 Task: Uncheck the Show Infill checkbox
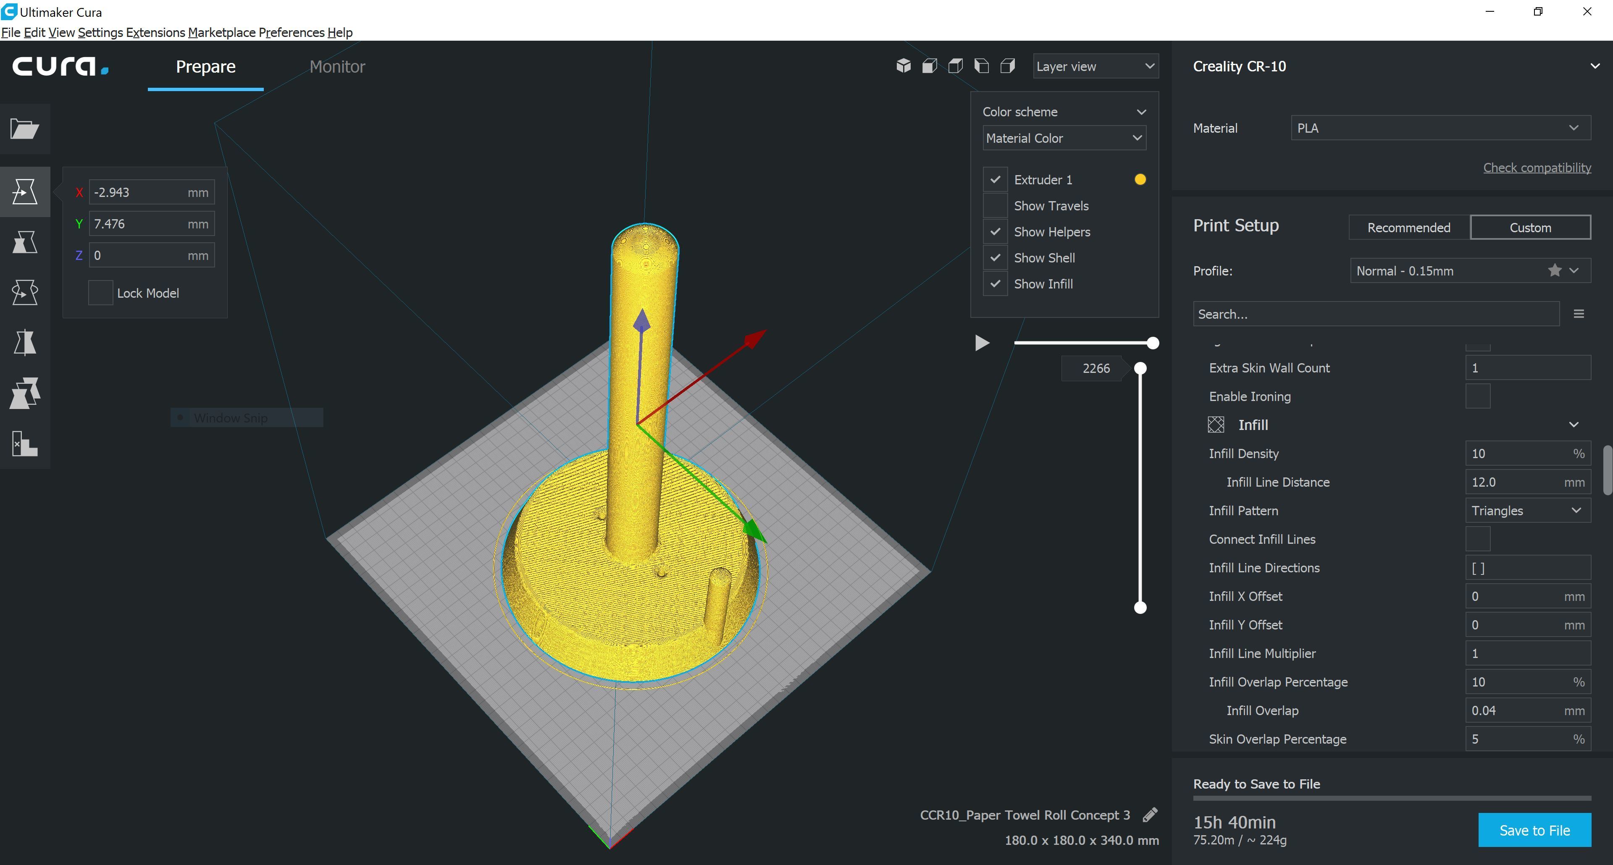coord(995,283)
